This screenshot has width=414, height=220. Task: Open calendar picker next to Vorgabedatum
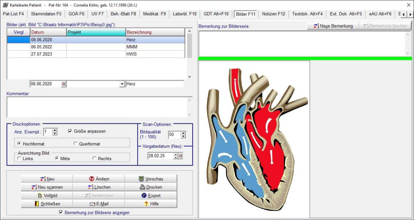click(x=181, y=156)
